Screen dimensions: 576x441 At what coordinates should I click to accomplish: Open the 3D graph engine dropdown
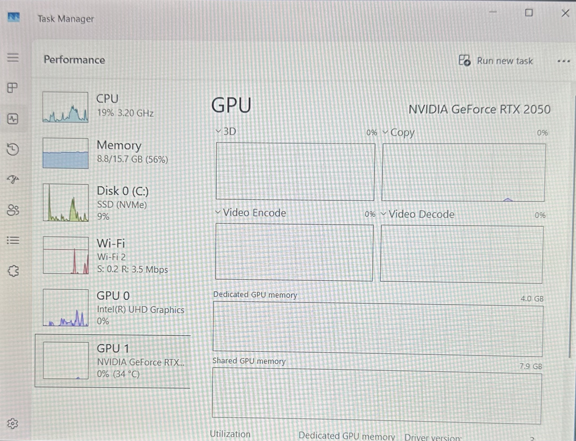tap(226, 131)
